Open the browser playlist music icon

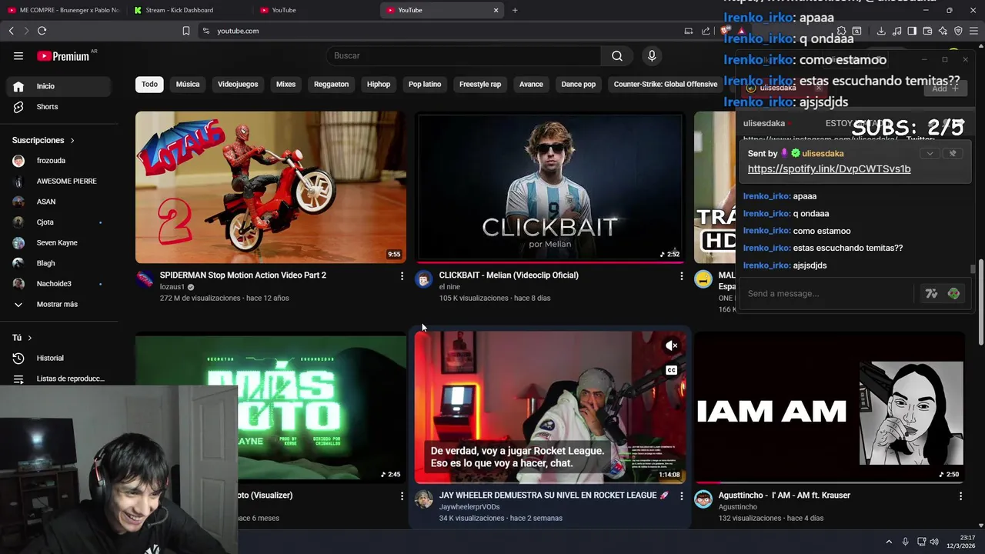[x=897, y=31]
